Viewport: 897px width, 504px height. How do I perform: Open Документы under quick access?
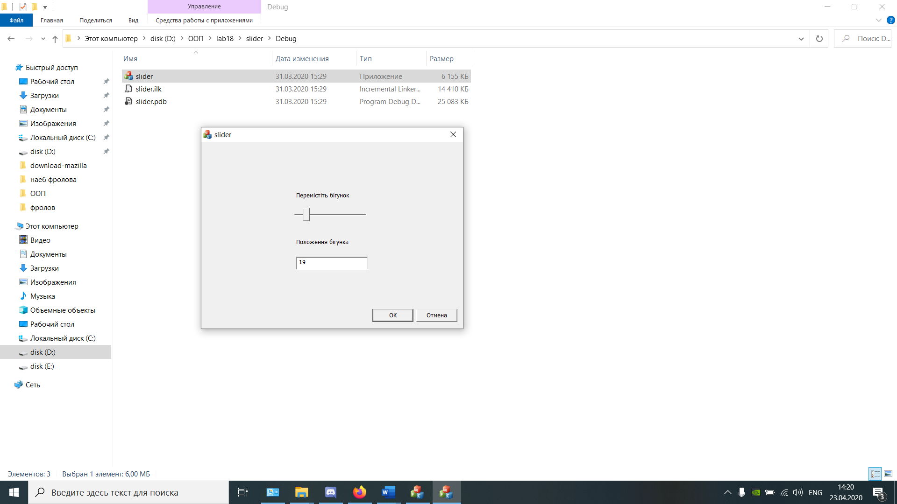(48, 110)
